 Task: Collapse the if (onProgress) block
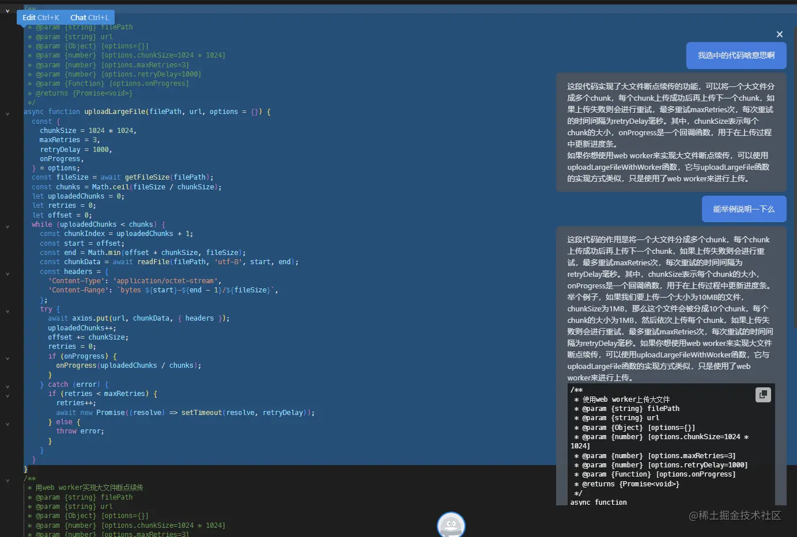click(x=7, y=359)
